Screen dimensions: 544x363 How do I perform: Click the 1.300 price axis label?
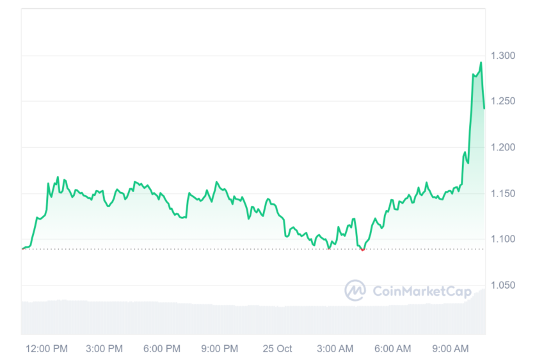pyautogui.click(x=502, y=56)
